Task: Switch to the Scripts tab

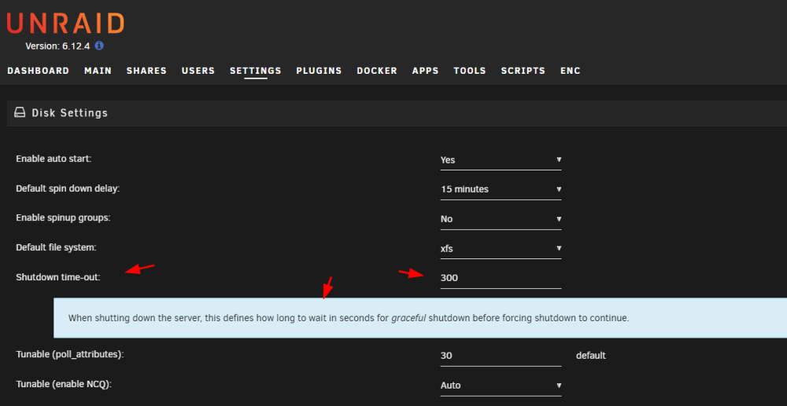Action: tap(523, 71)
